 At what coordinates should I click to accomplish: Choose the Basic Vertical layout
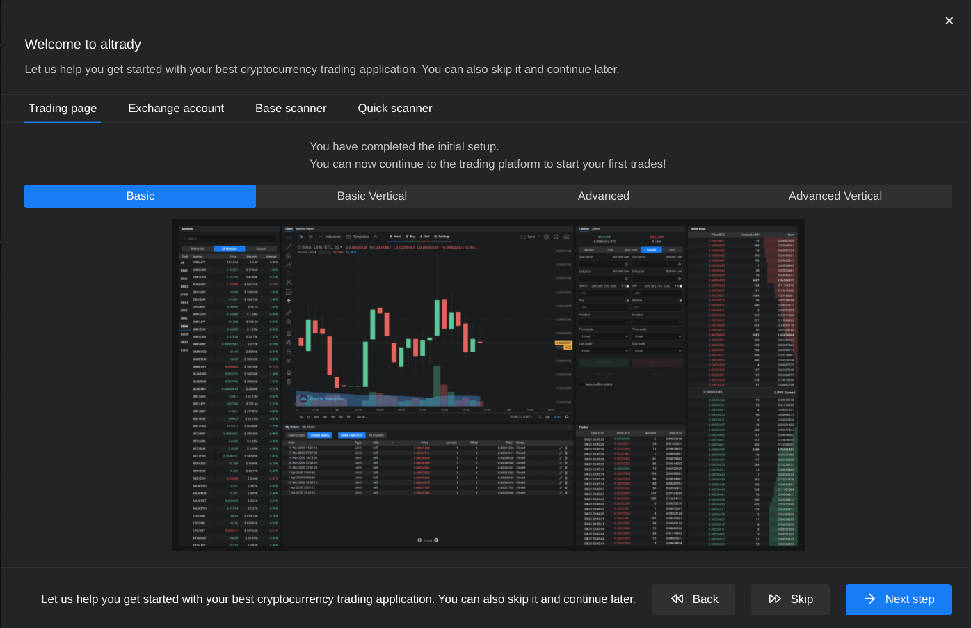coord(372,196)
